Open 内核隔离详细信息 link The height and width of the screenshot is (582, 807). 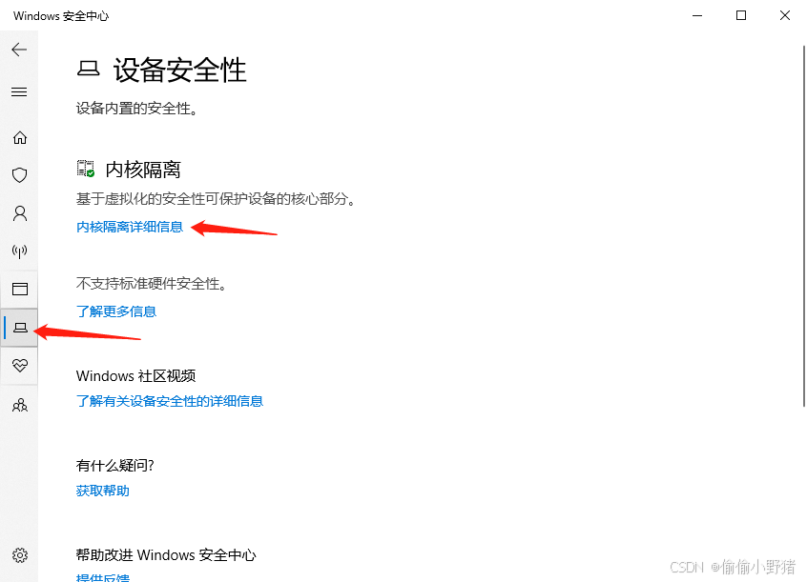pos(130,227)
